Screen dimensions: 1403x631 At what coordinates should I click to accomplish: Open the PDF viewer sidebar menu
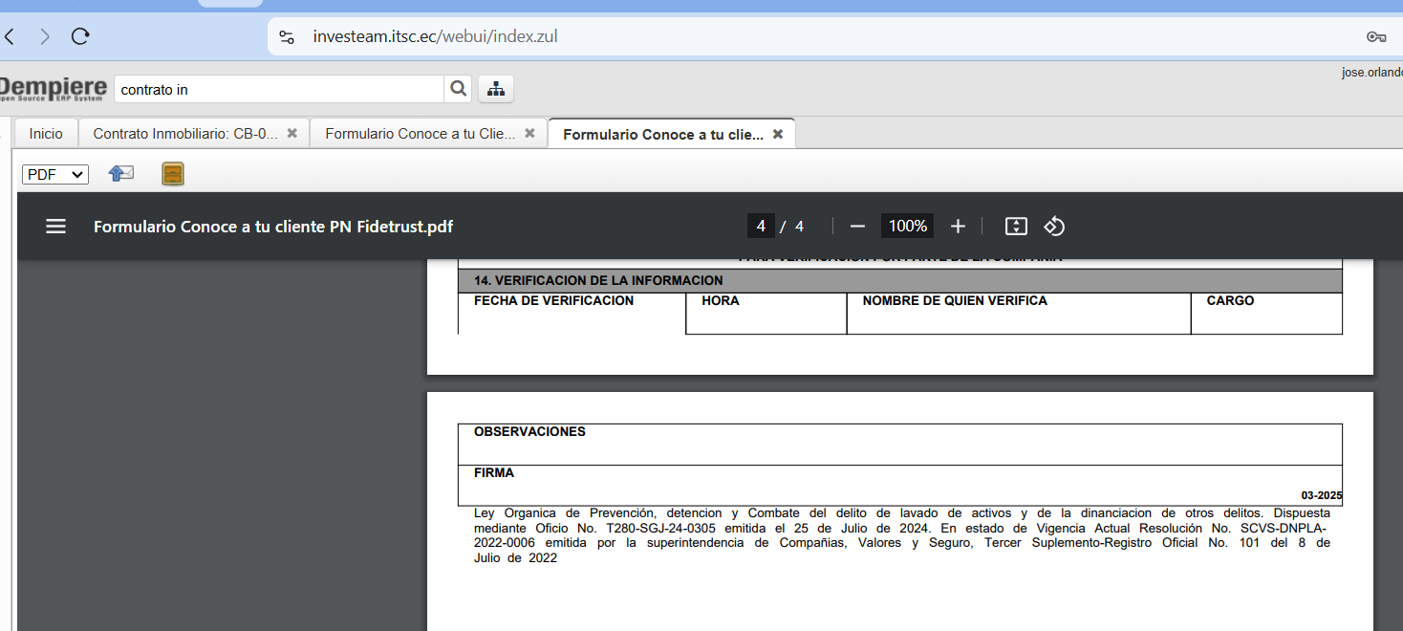56,227
